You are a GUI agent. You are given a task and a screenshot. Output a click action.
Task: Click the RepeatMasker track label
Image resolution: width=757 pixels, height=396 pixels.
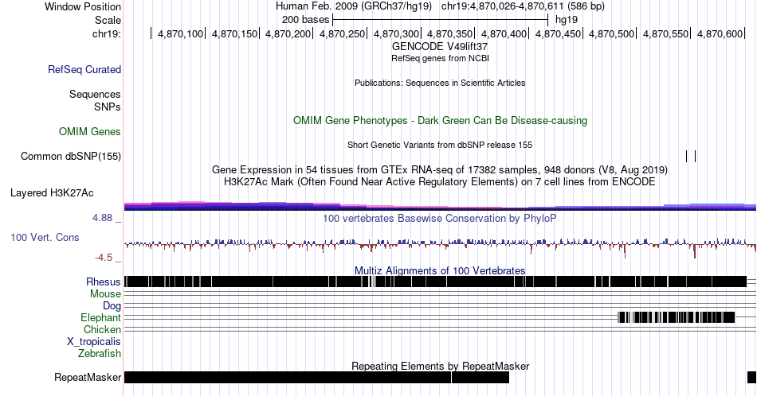88,377
